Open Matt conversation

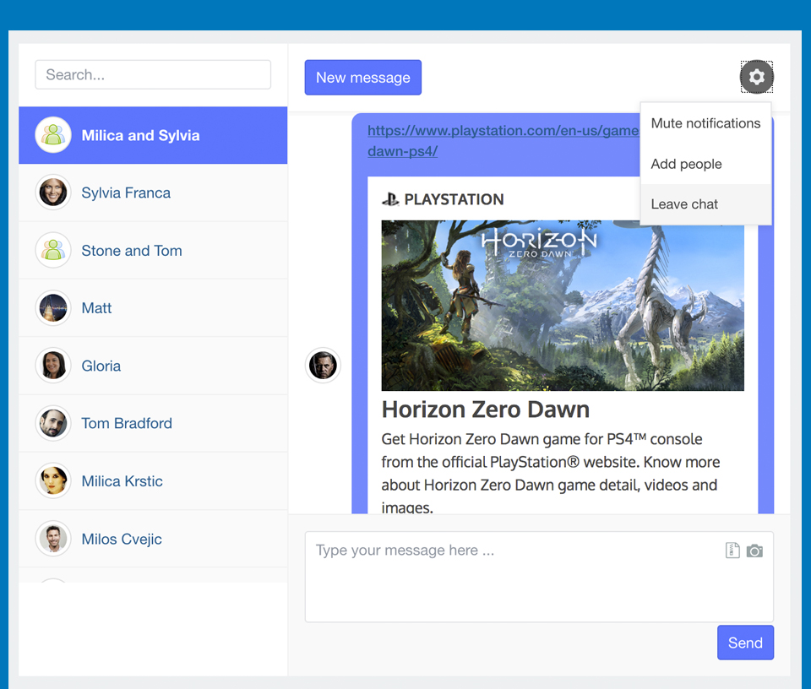(153, 308)
